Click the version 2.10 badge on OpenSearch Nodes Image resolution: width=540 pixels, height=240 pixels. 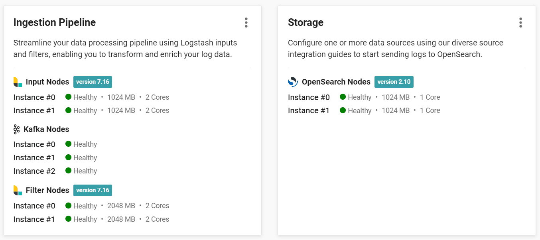[394, 82]
